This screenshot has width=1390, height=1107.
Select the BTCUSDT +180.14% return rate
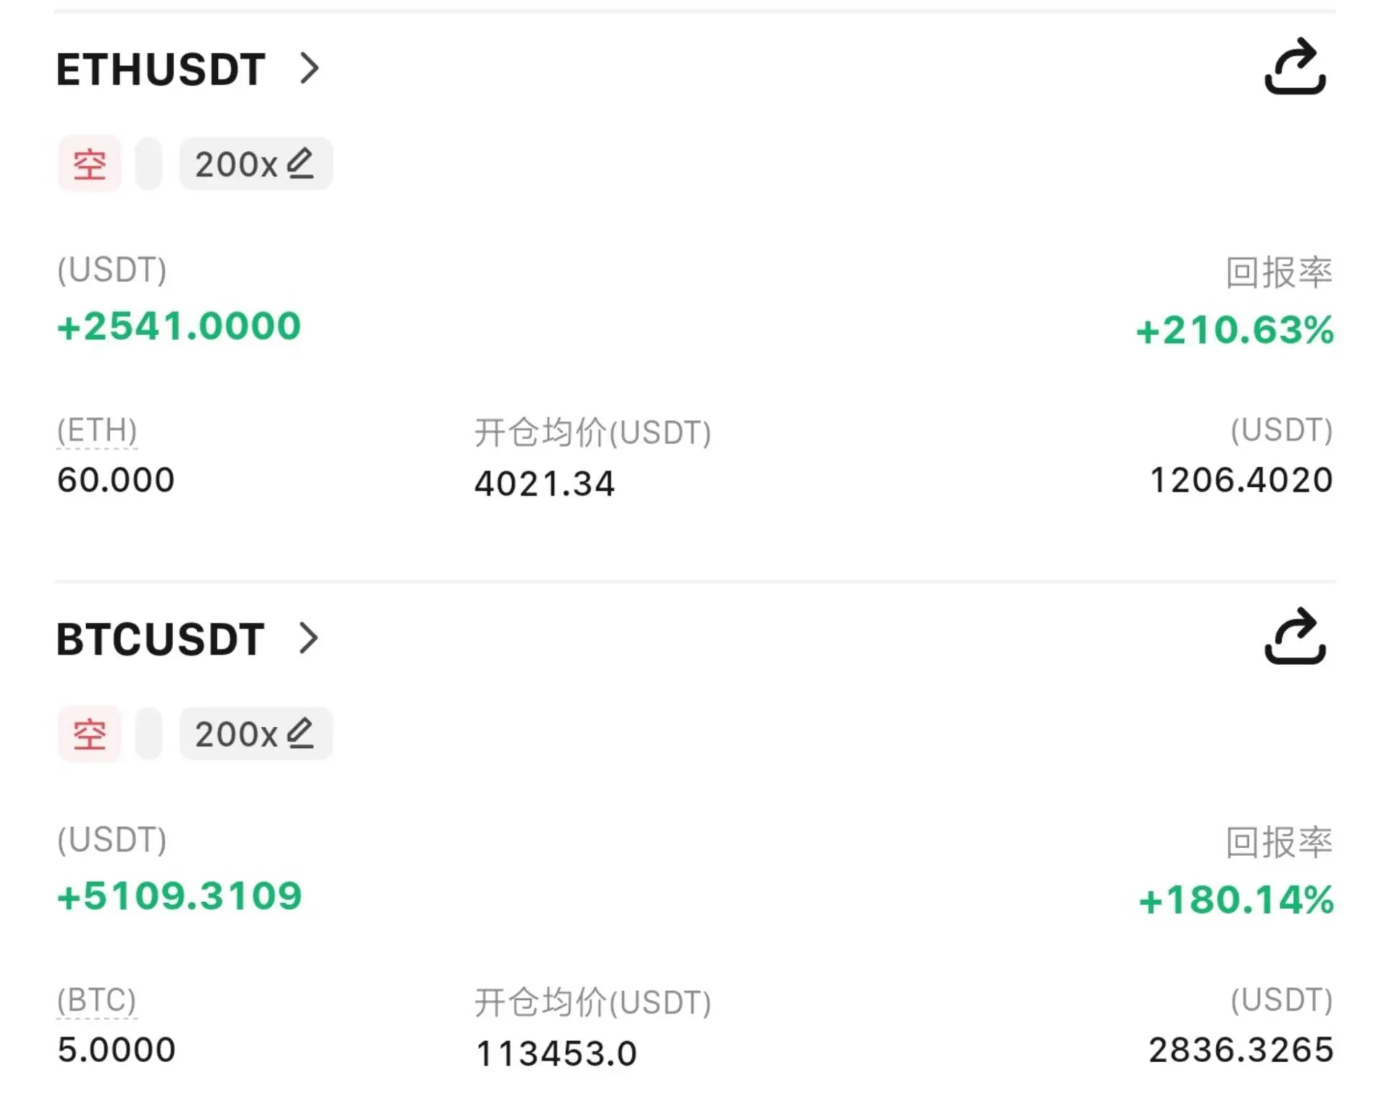coord(1237,900)
